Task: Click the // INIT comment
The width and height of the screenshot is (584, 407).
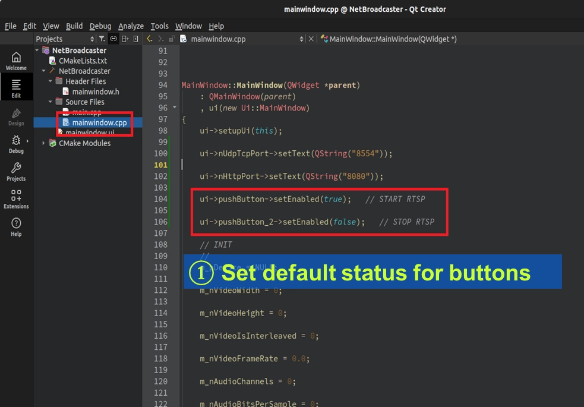Action: [216, 245]
